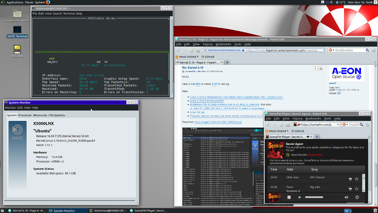Download linux-image-5.10-rc4 tar.gz link
Screen dimensions: 378x213
point(218,122)
